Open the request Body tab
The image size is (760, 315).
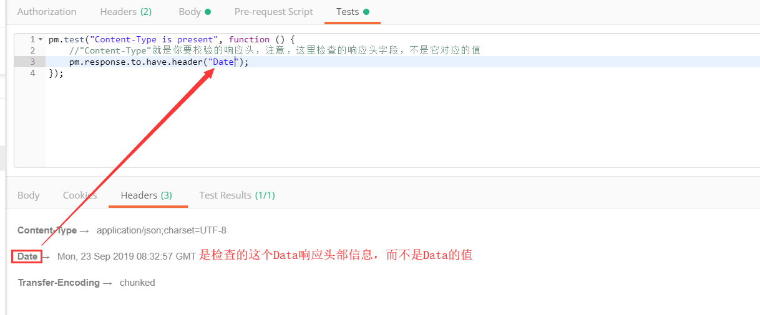[x=190, y=12]
